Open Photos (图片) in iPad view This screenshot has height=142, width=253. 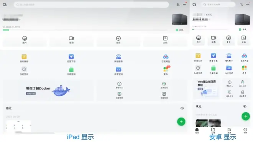[25, 40]
